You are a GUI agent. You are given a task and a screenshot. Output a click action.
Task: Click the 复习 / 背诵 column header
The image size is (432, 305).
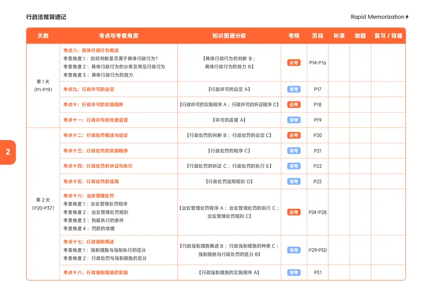tap(388, 36)
